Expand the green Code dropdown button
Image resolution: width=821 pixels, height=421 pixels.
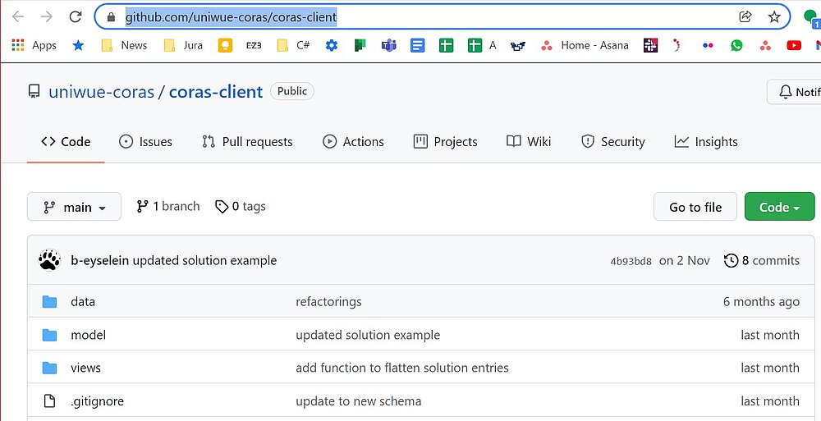(779, 207)
